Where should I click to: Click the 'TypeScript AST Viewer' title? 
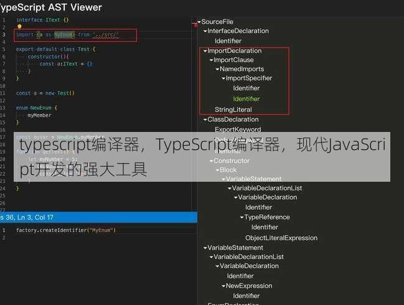pos(51,7)
